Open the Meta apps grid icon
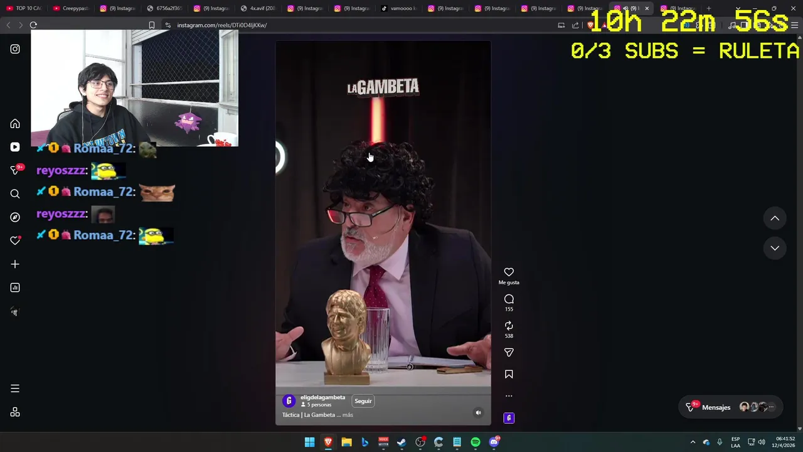 15,412
